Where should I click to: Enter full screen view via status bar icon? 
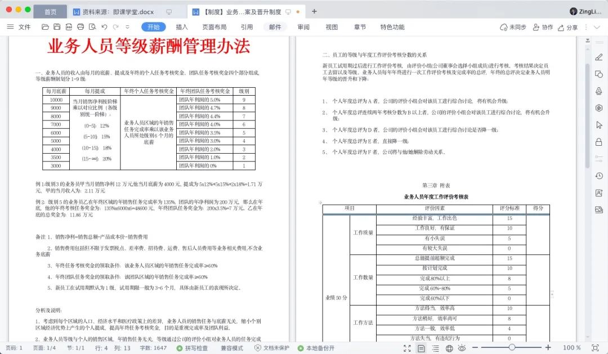tap(407, 348)
